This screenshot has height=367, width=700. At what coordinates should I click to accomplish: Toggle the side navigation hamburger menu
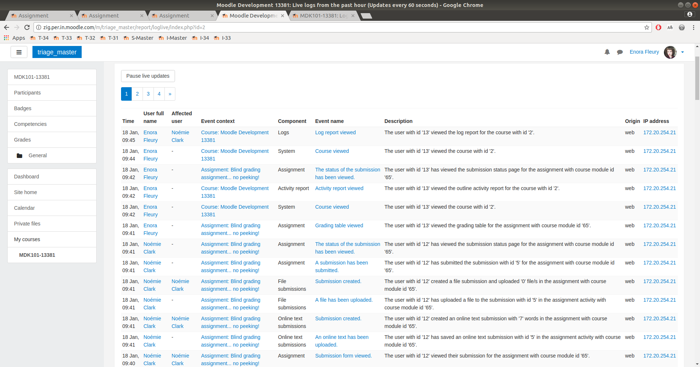[19, 52]
